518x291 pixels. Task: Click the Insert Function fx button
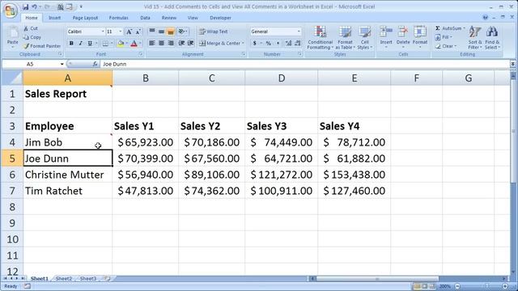(95, 64)
